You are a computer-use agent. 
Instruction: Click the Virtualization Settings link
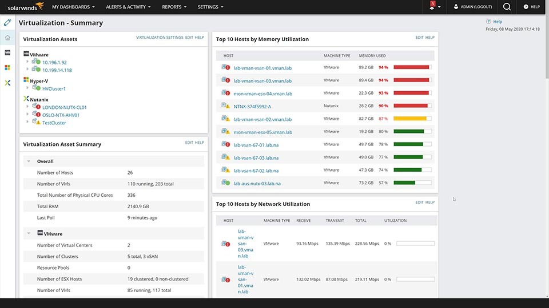point(160,38)
